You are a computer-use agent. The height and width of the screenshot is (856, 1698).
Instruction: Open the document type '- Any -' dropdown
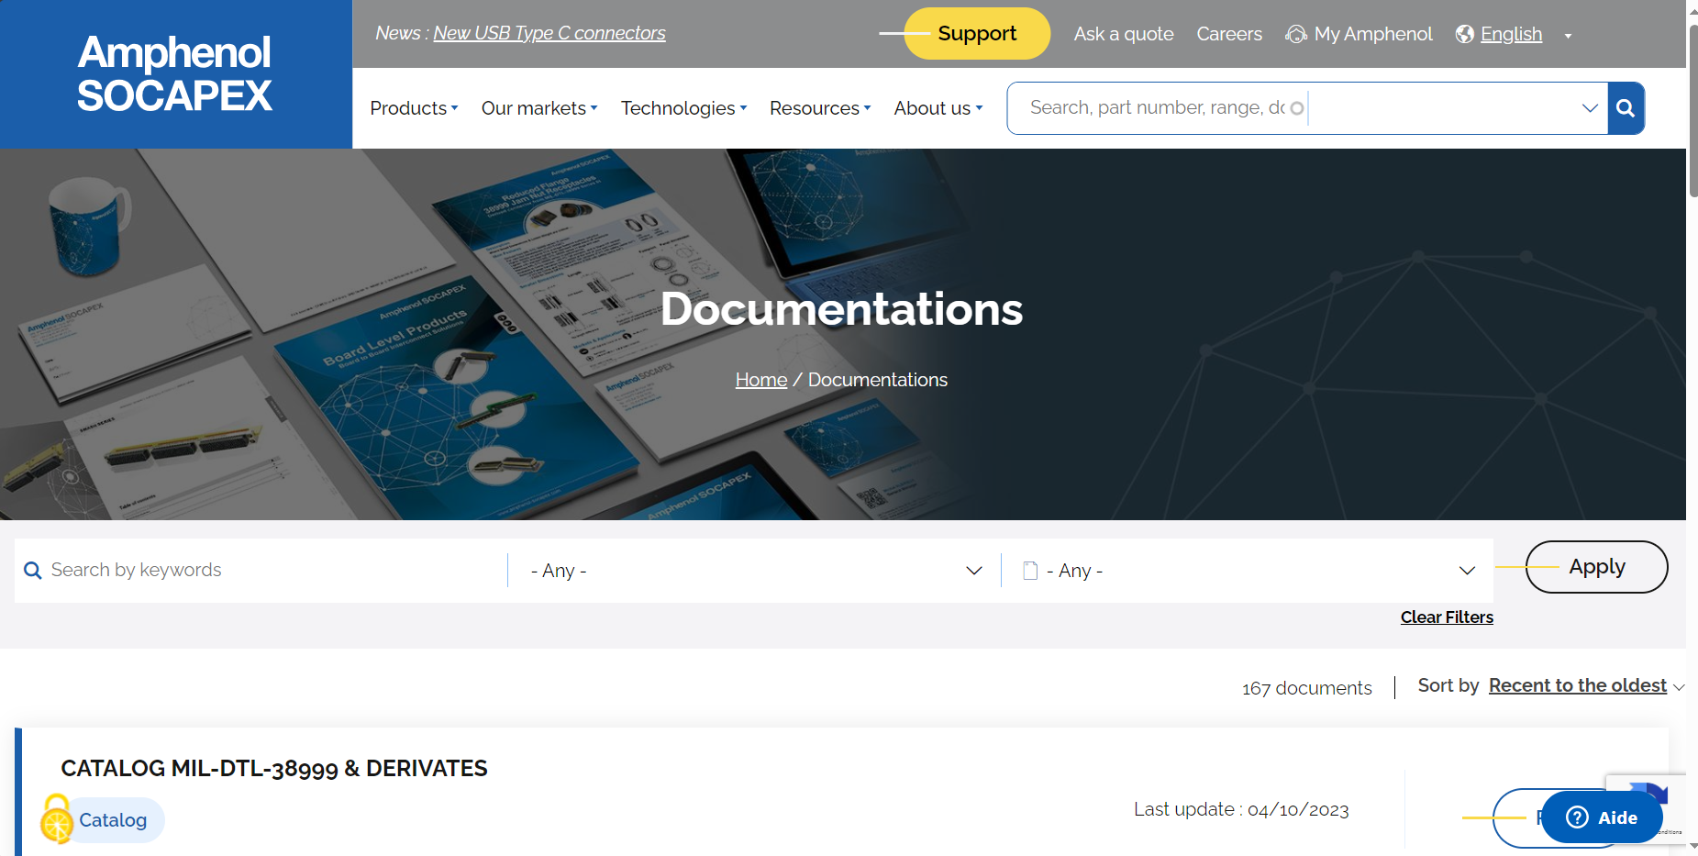pyautogui.click(x=1248, y=571)
